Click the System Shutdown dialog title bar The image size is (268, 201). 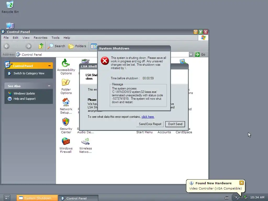[x=134, y=48]
